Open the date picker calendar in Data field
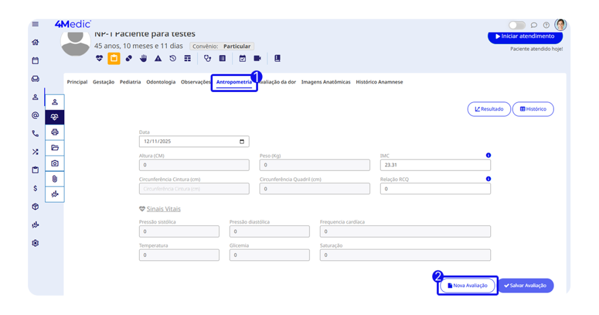599x315 pixels. point(242,142)
